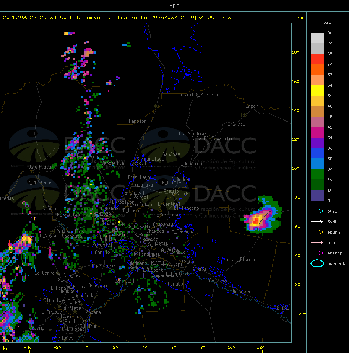Click the 'dBZ' title at the top center
This screenshot has height=353, width=349.
(174, 6)
